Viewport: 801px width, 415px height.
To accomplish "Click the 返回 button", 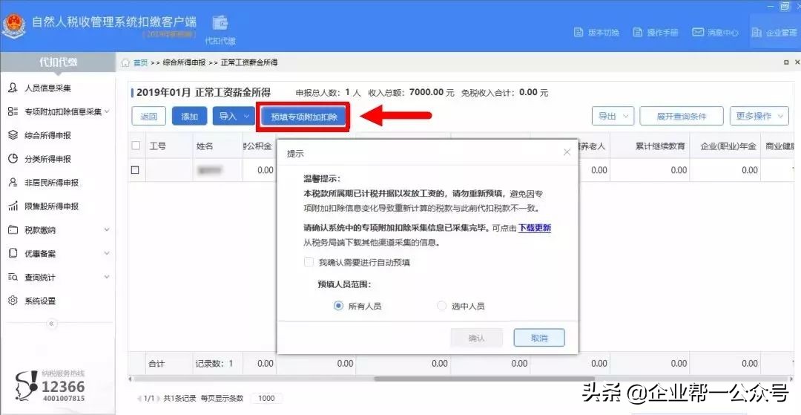I will 148,116.
